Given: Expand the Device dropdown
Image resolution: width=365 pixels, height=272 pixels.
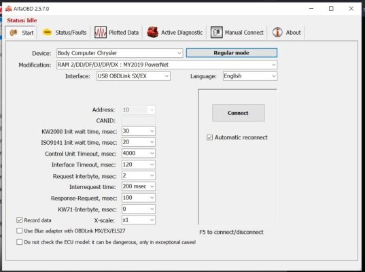Looking at the screenshot, I should (x=120, y=53).
